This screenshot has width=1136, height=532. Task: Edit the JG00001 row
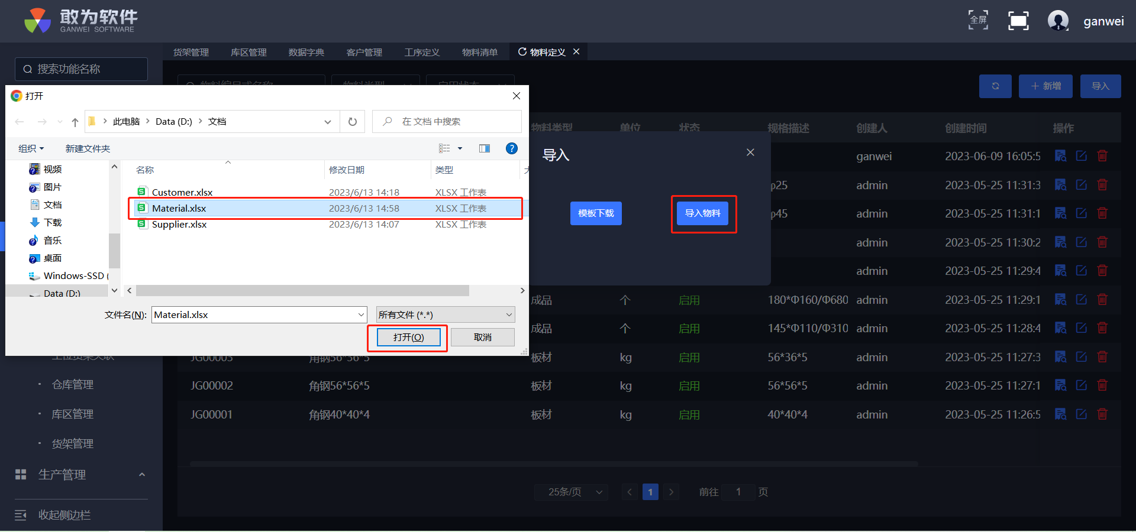pos(1082,414)
